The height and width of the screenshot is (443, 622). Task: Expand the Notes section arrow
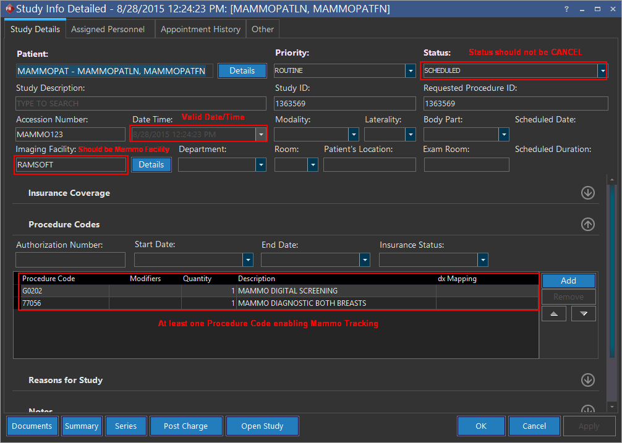click(x=587, y=409)
